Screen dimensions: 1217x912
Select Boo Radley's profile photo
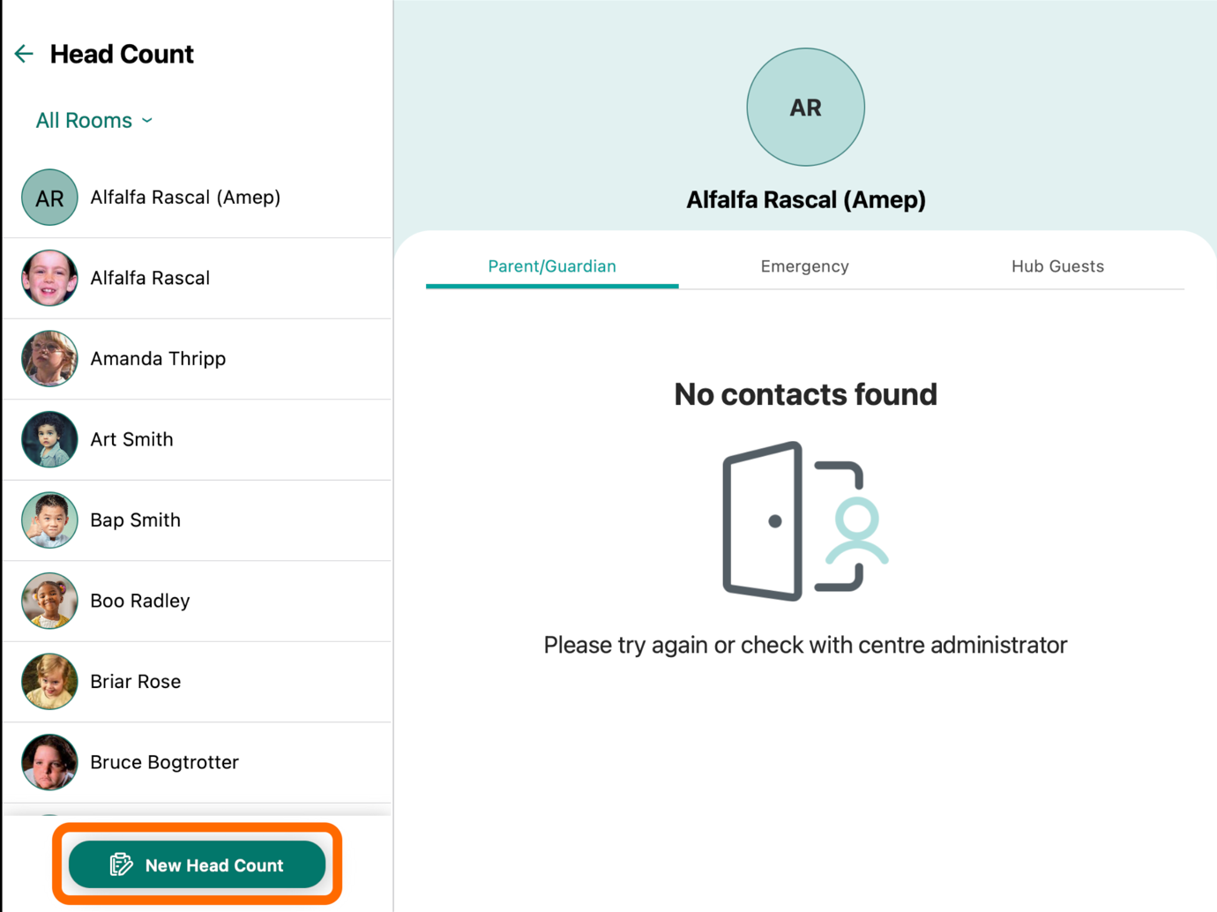coord(49,601)
